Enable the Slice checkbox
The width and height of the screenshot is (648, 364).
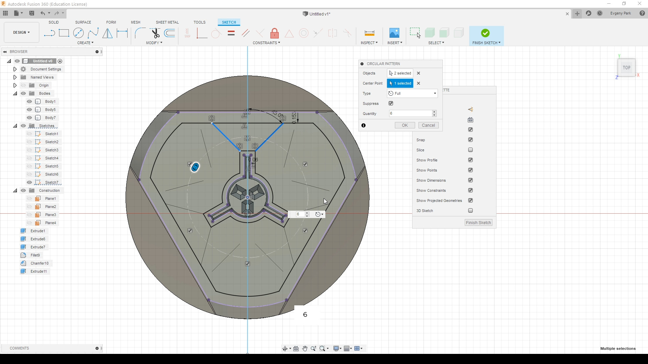tap(470, 150)
